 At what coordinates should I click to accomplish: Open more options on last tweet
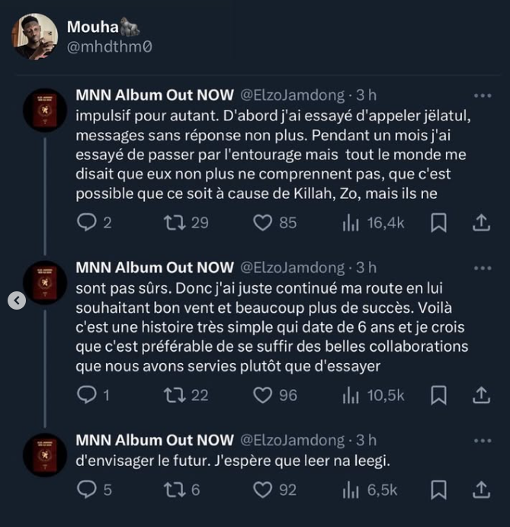(483, 441)
